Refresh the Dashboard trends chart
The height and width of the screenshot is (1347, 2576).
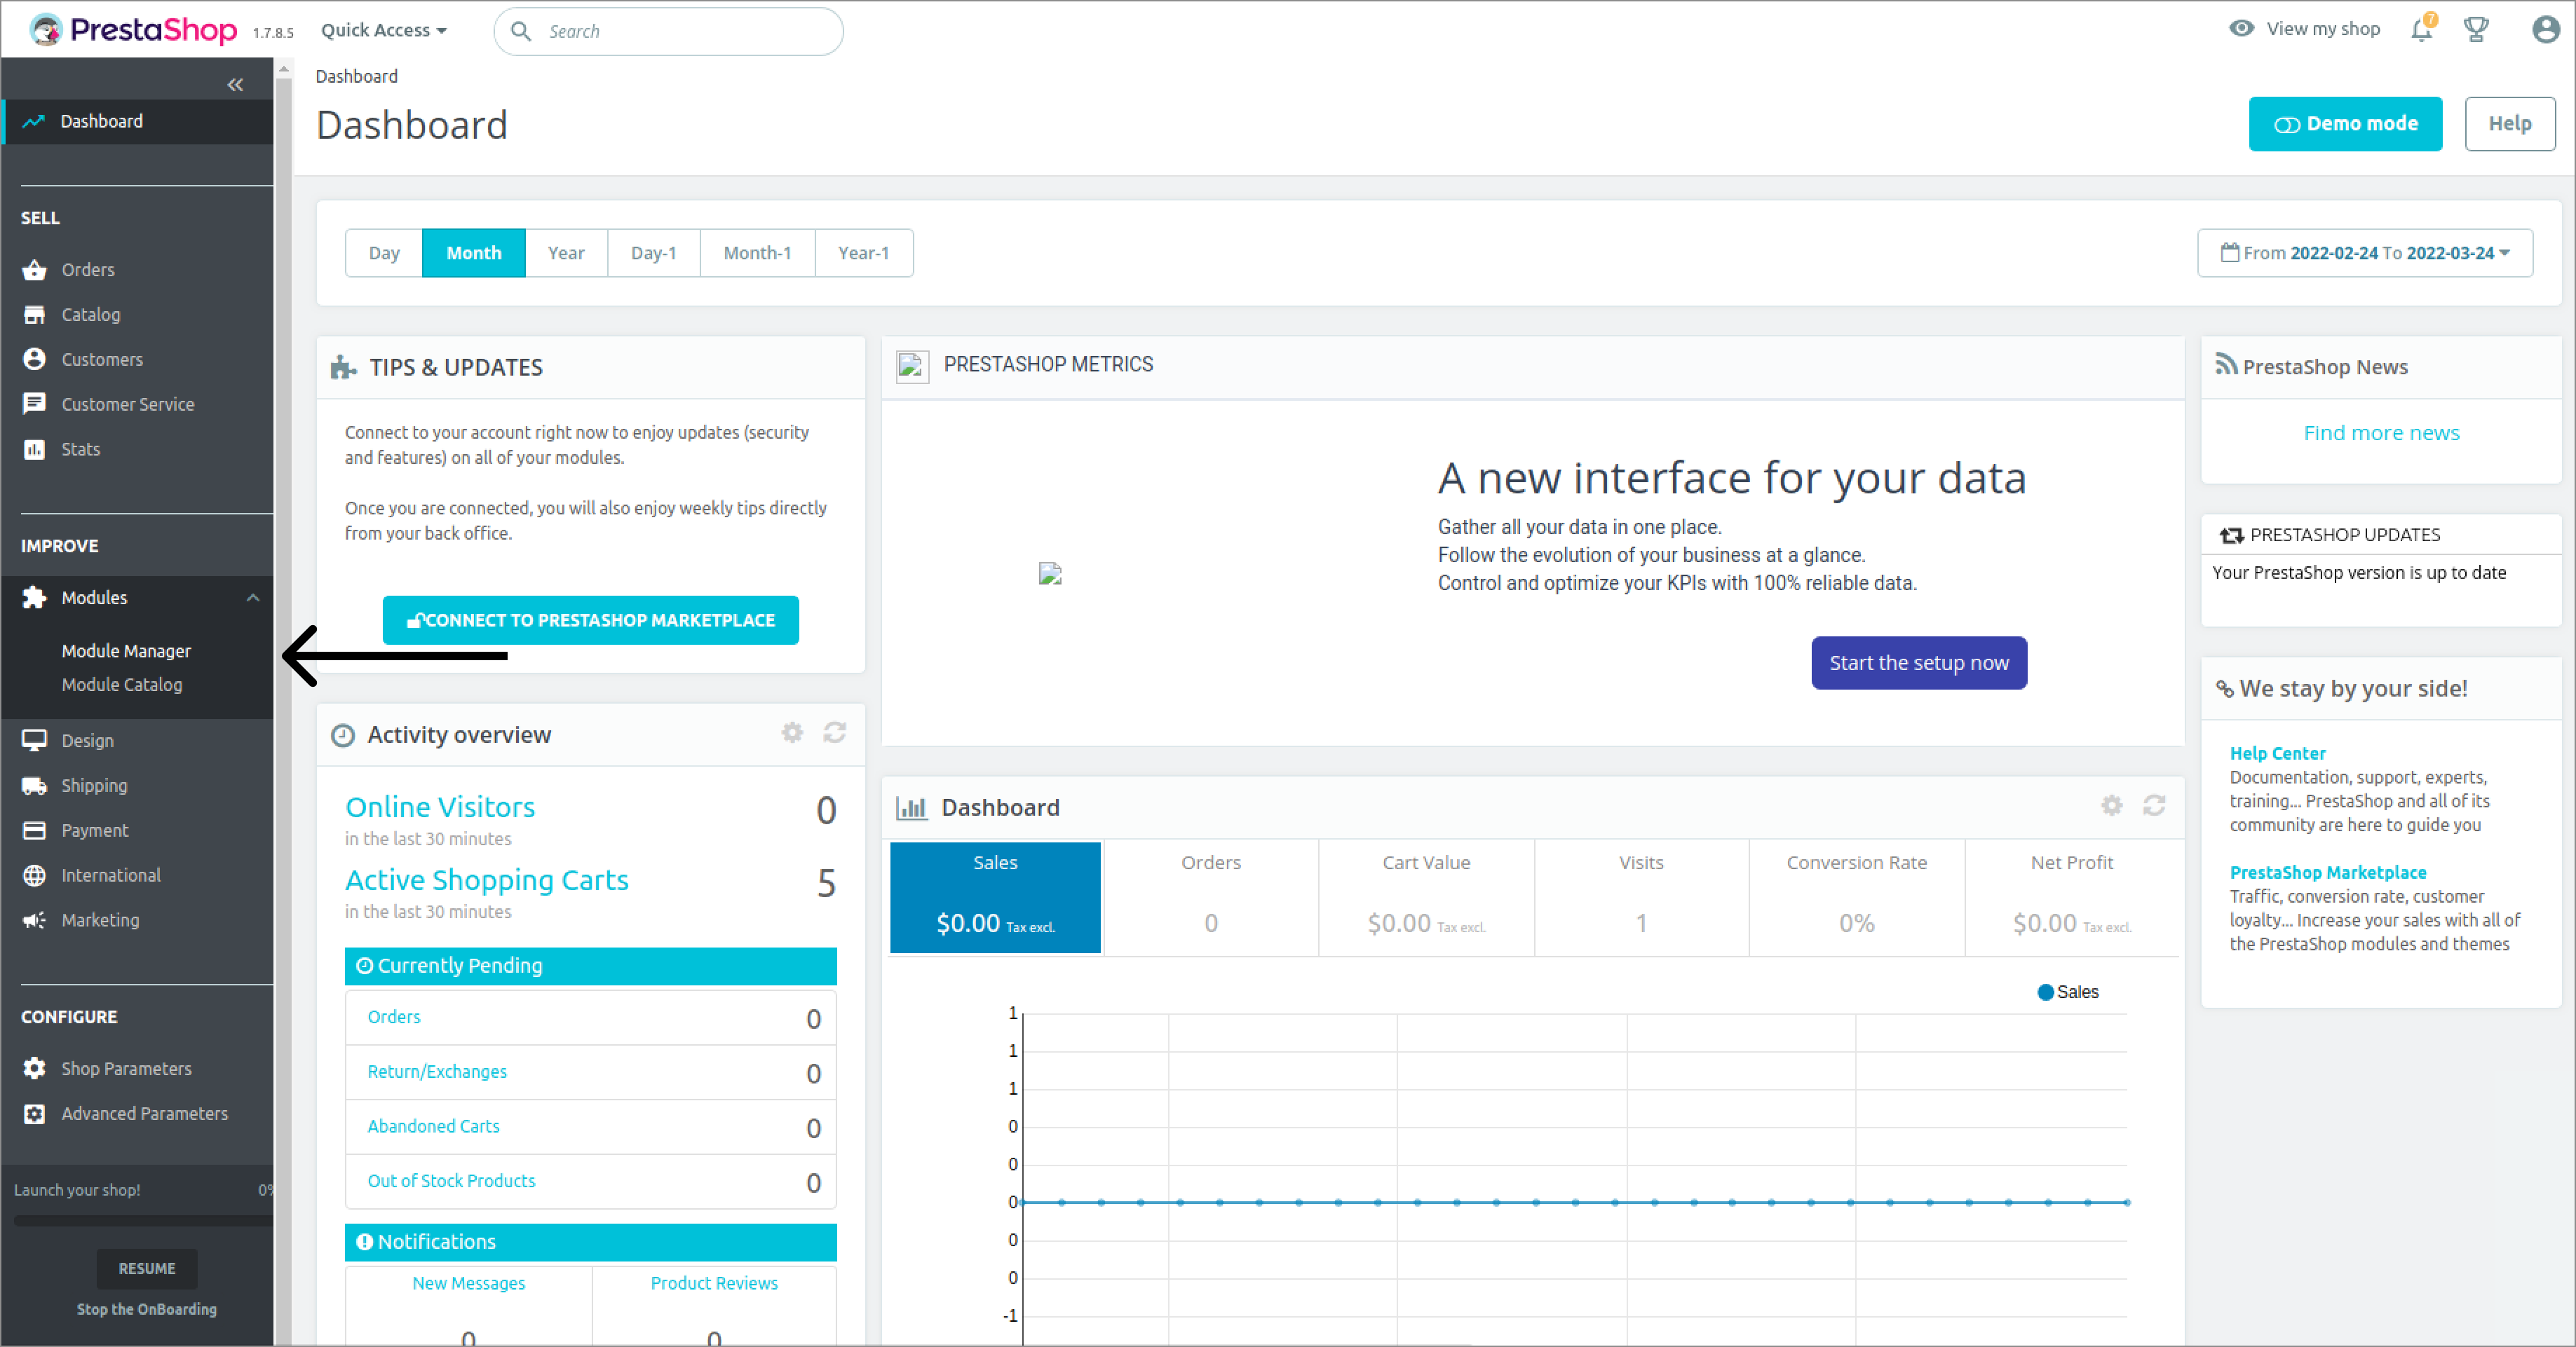2154,805
